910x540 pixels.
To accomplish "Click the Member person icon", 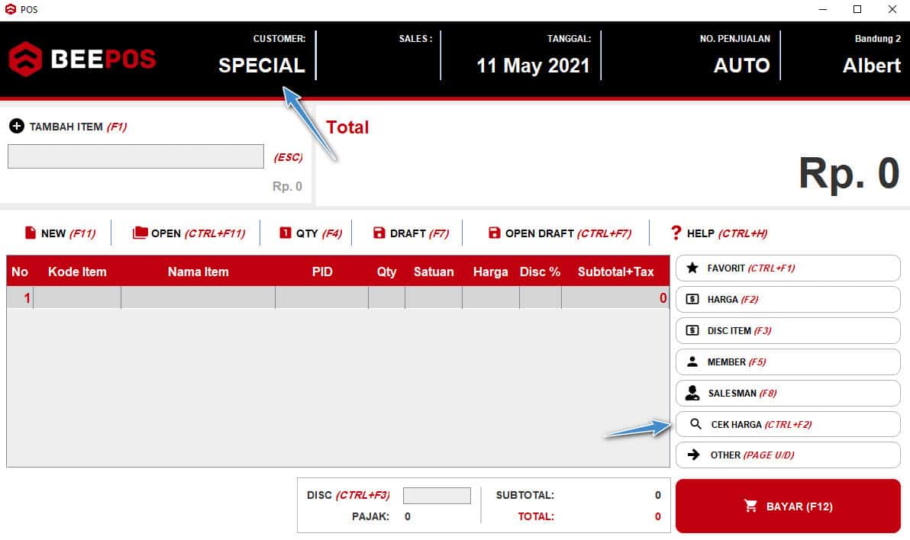I will 692,362.
